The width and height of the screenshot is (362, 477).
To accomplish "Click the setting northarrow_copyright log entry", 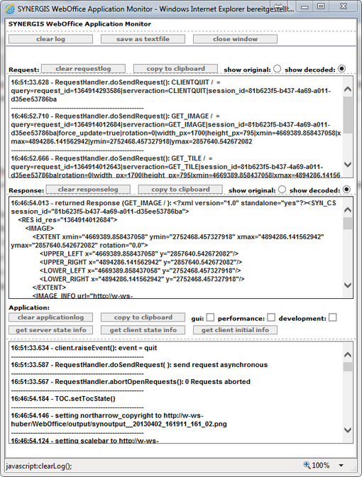I will pyautogui.click(x=119, y=420).
